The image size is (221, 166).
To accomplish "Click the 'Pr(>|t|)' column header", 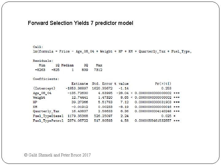I will 163,84.
